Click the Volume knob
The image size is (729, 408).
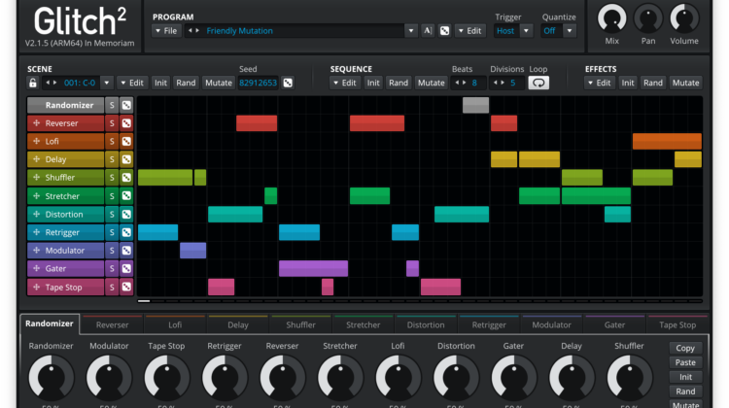coord(684,19)
